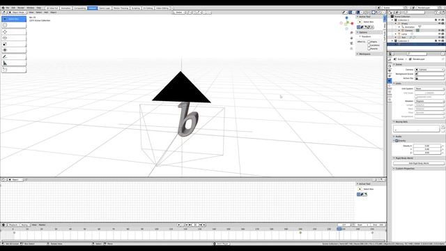Expand the Custom Properties panel
This screenshot has height=251, width=446.
(x=394, y=169)
